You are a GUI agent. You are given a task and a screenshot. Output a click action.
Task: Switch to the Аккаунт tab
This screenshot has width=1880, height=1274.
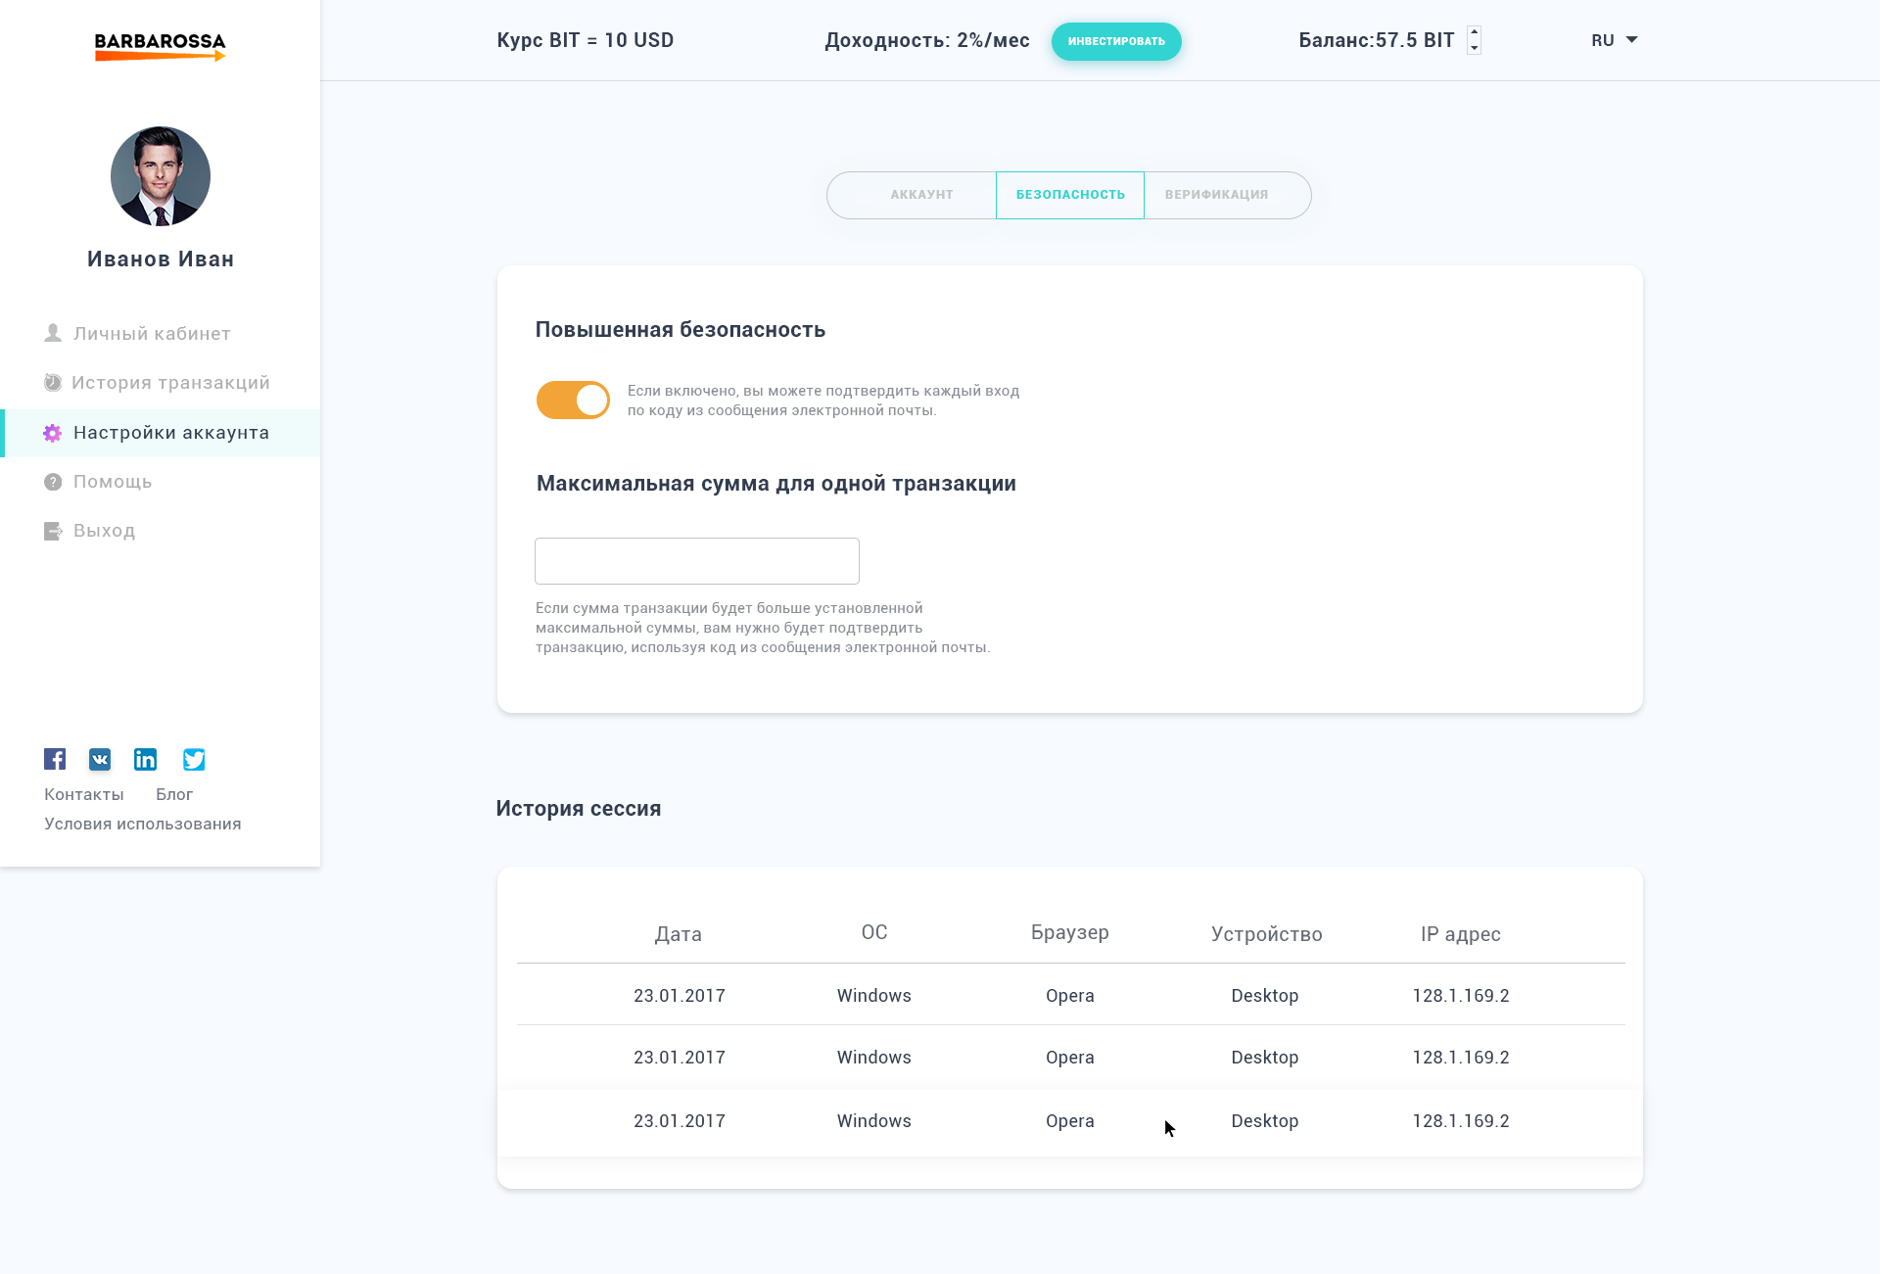point(920,195)
